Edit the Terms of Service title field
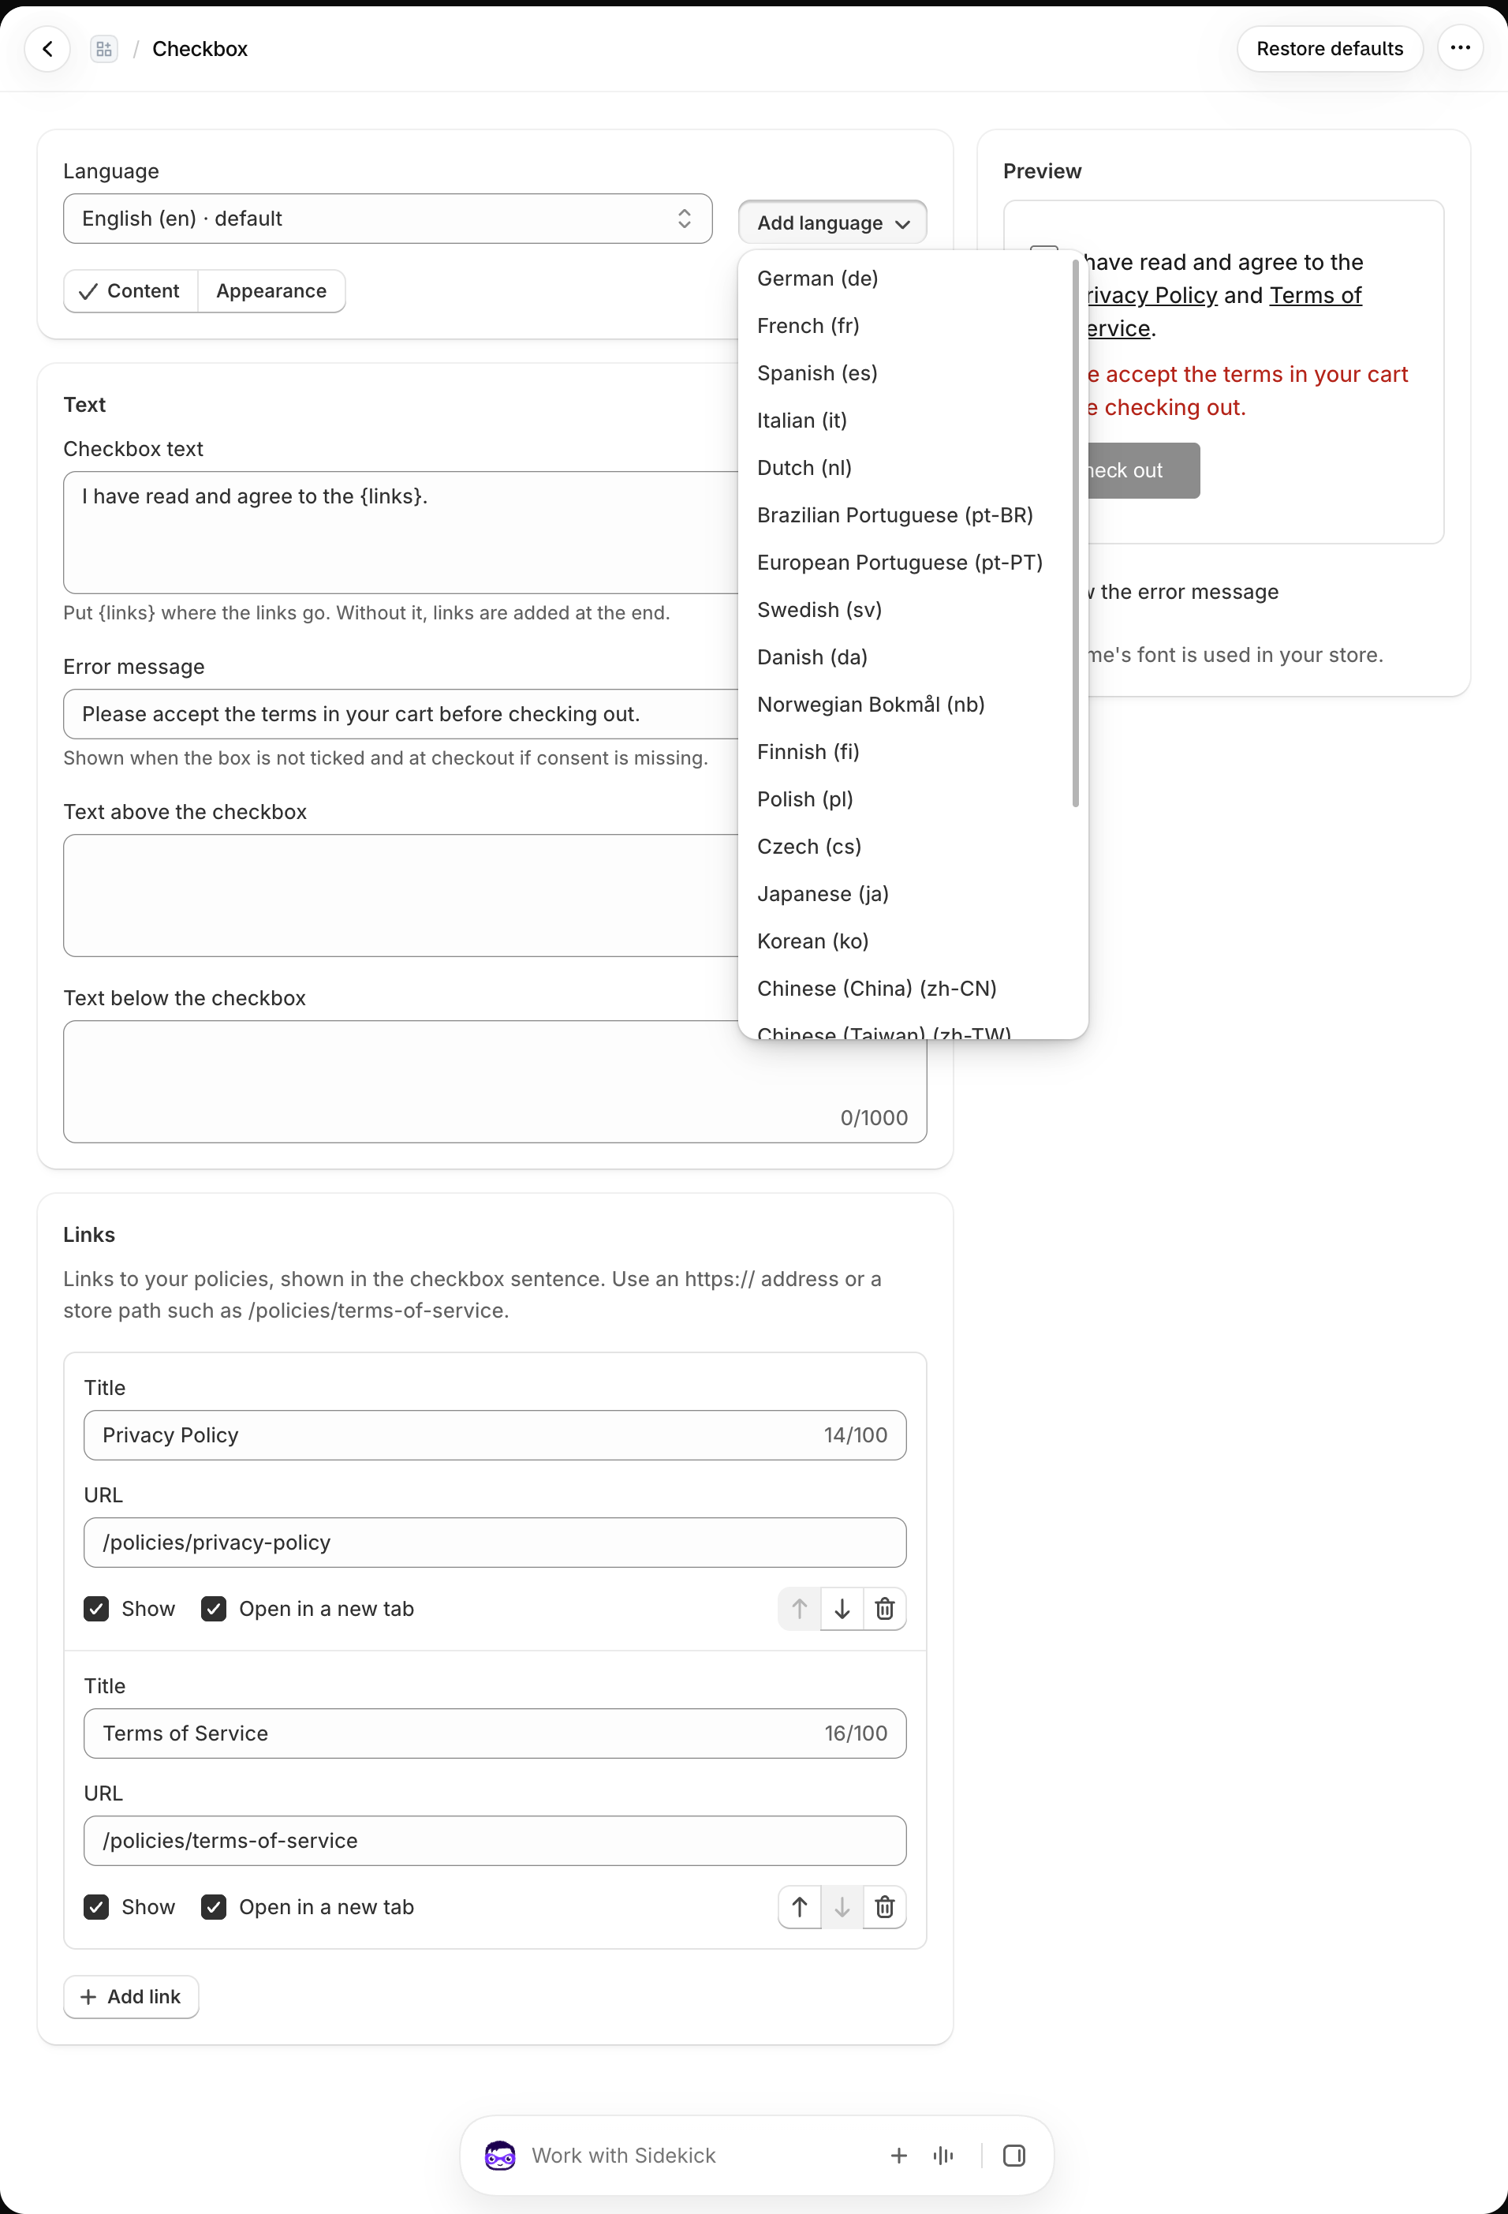Image resolution: width=1508 pixels, height=2214 pixels. (x=495, y=1733)
